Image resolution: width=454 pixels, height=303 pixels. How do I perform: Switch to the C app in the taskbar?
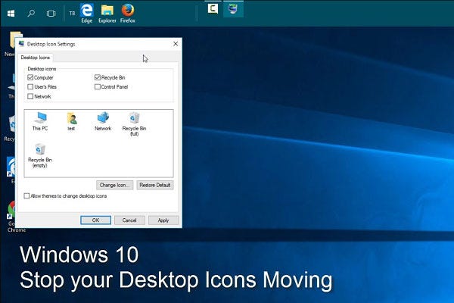(x=213, y=8)
